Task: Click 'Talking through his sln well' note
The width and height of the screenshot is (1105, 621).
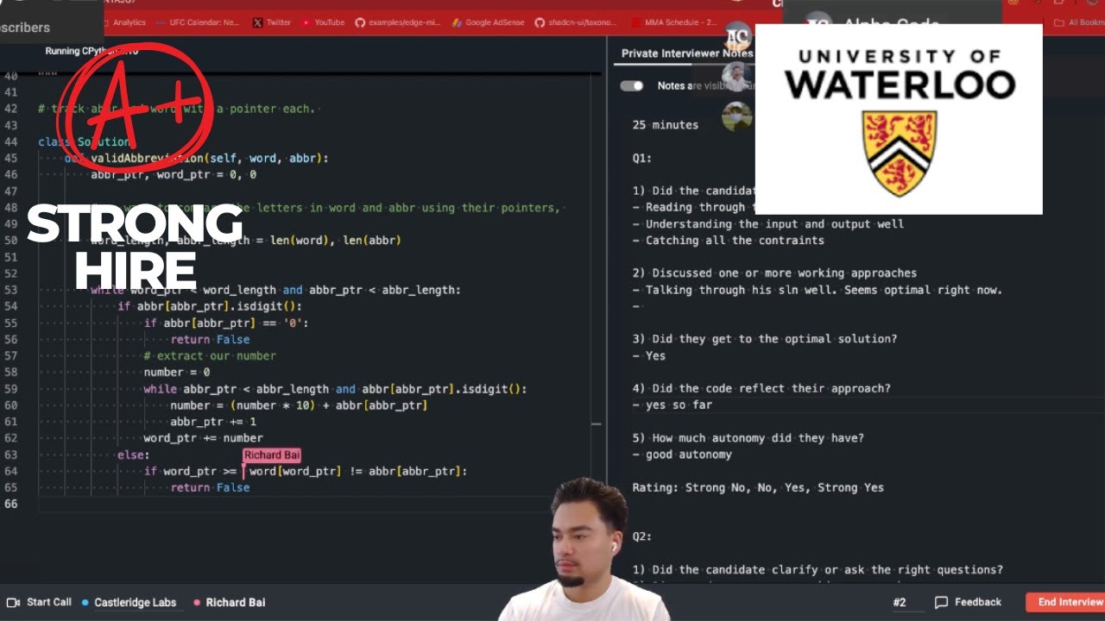Action: point(818,290)
